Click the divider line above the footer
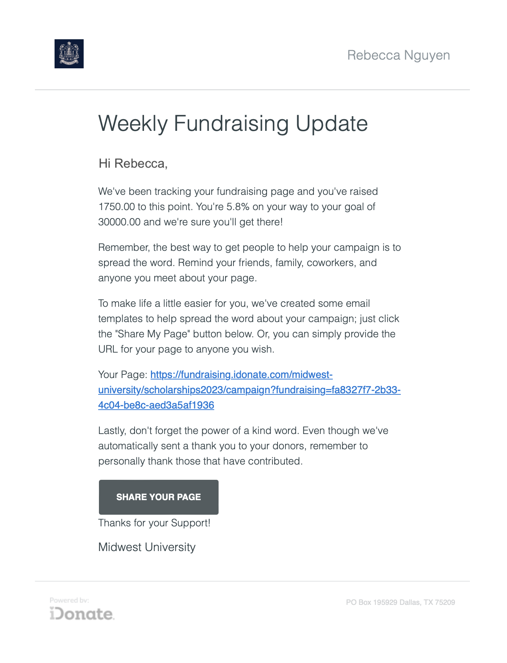Viewport: 507px width, 663px height. [252, 581]
